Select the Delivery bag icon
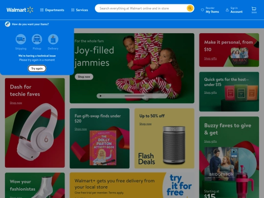The image size is (264, 198). point(53,39)
